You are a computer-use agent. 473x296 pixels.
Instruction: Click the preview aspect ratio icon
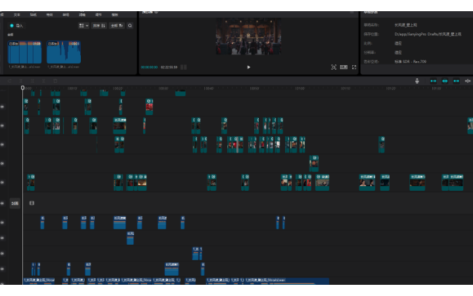coord(344,67)
